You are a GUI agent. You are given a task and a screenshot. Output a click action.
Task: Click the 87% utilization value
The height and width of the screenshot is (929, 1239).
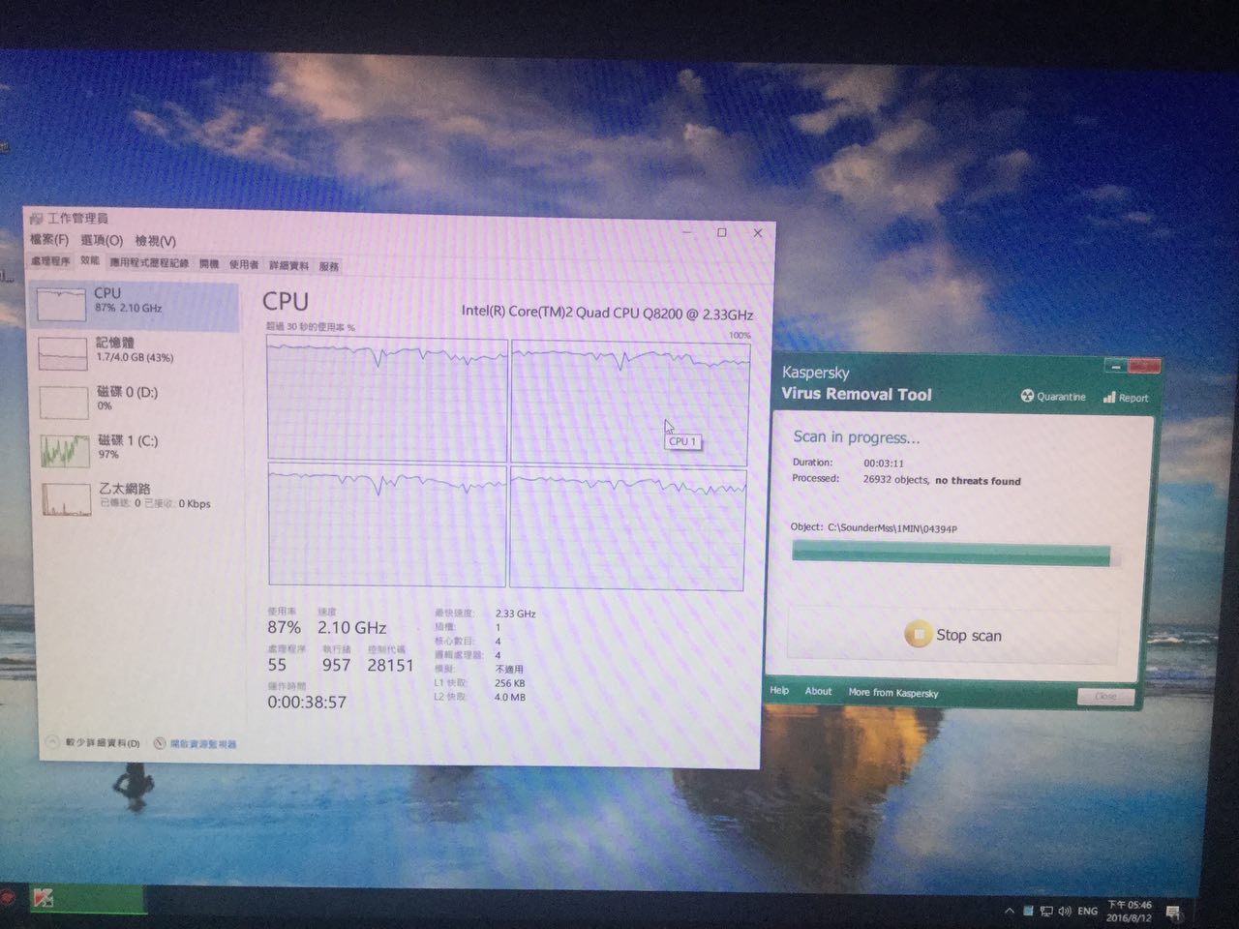point(285,627)
